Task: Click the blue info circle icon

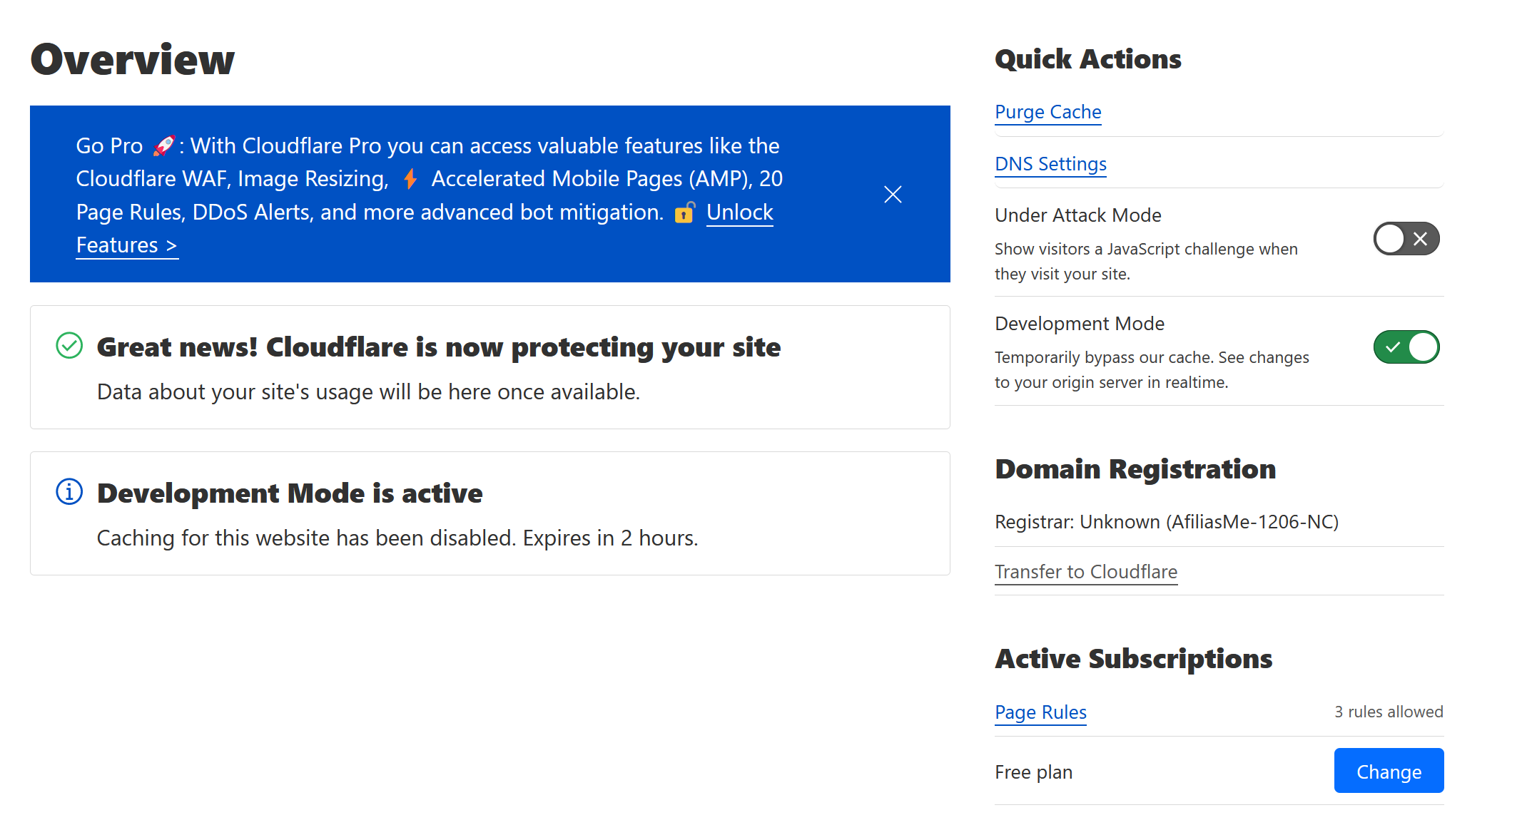Action: tap(69, 492)
